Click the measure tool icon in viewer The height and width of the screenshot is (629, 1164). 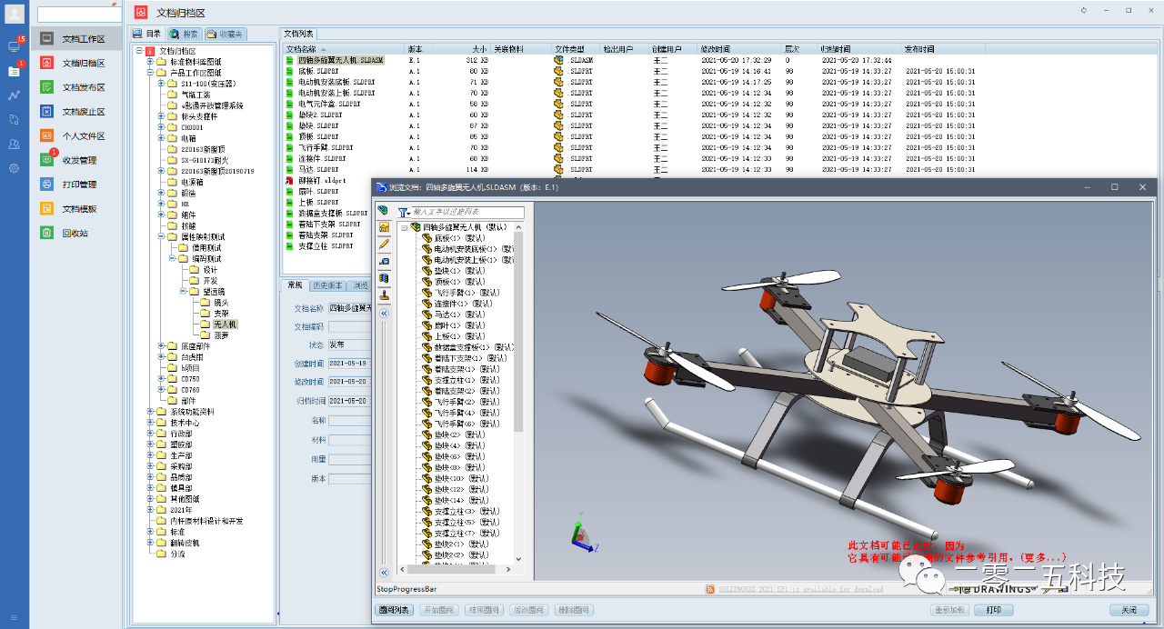point(384,261)
